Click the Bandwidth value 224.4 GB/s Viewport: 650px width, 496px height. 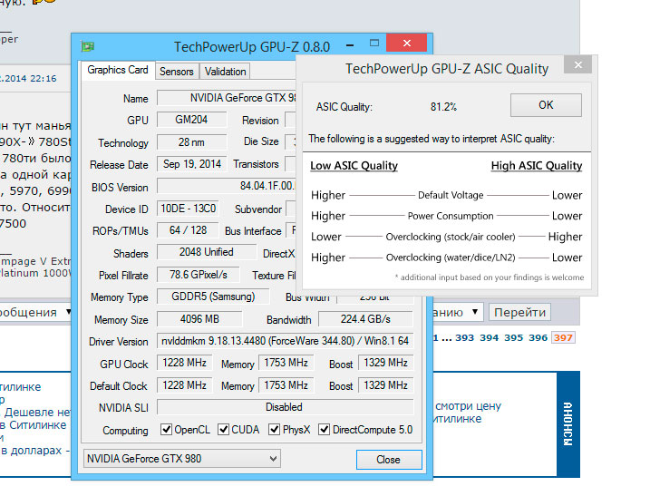(x=365, y=319)
